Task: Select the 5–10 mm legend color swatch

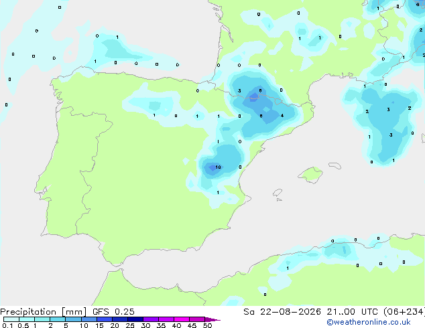Action: coord(73,319)
